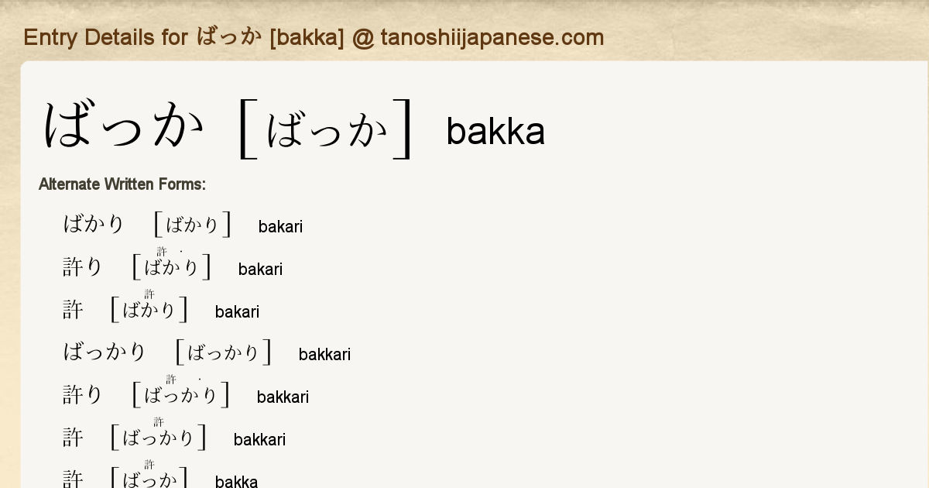Select the 許り form read as bakari
The height and width of the screenshot is (488, 929).
click(83, 267)
